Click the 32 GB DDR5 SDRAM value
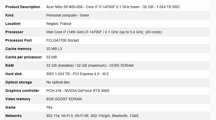This screenshot has height=120, width=216. [x=90, y=65]
